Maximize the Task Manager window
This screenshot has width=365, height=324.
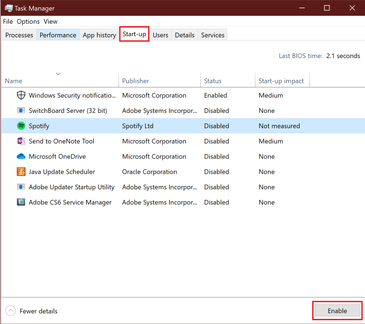point(327,8)
